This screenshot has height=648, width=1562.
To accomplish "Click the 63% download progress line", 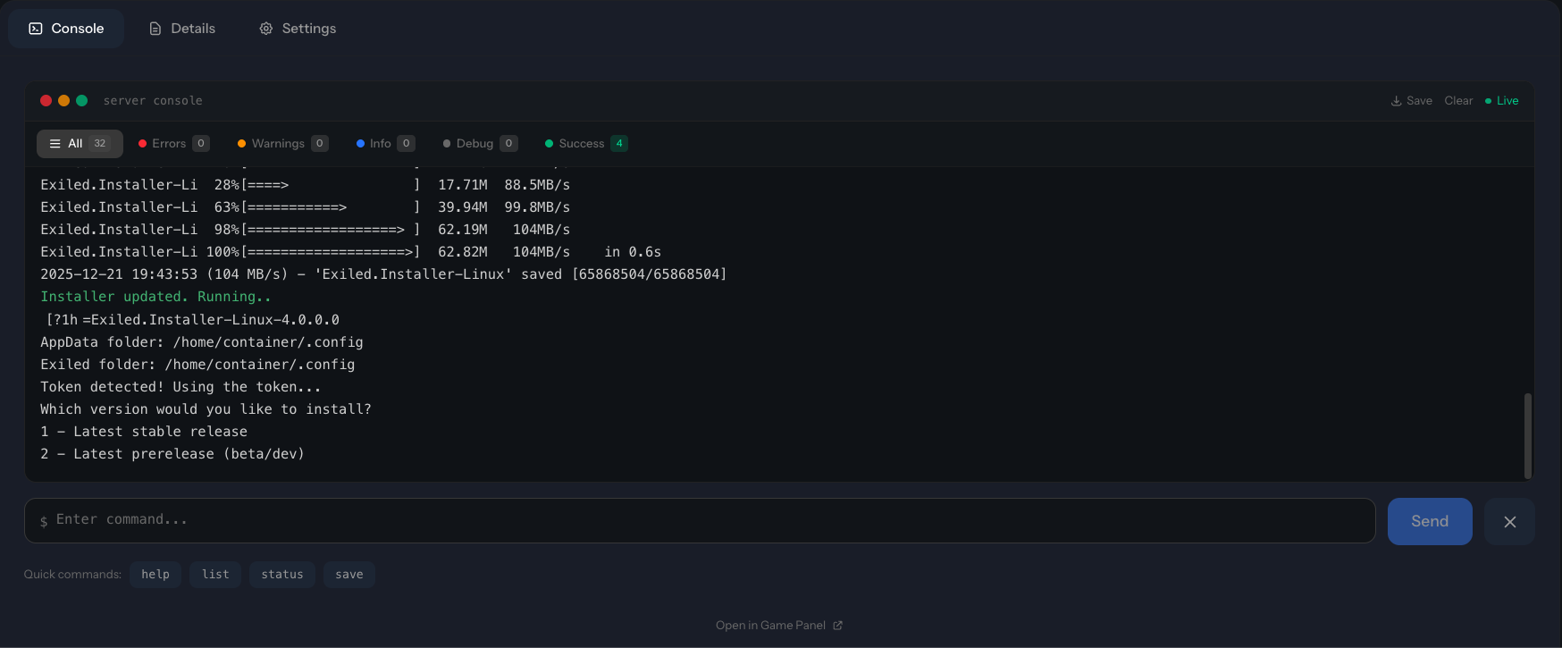I will pyautogui.click(x=305, y=207).
